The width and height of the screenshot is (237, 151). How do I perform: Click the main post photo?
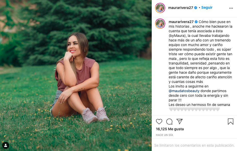[x=76, y=75]
